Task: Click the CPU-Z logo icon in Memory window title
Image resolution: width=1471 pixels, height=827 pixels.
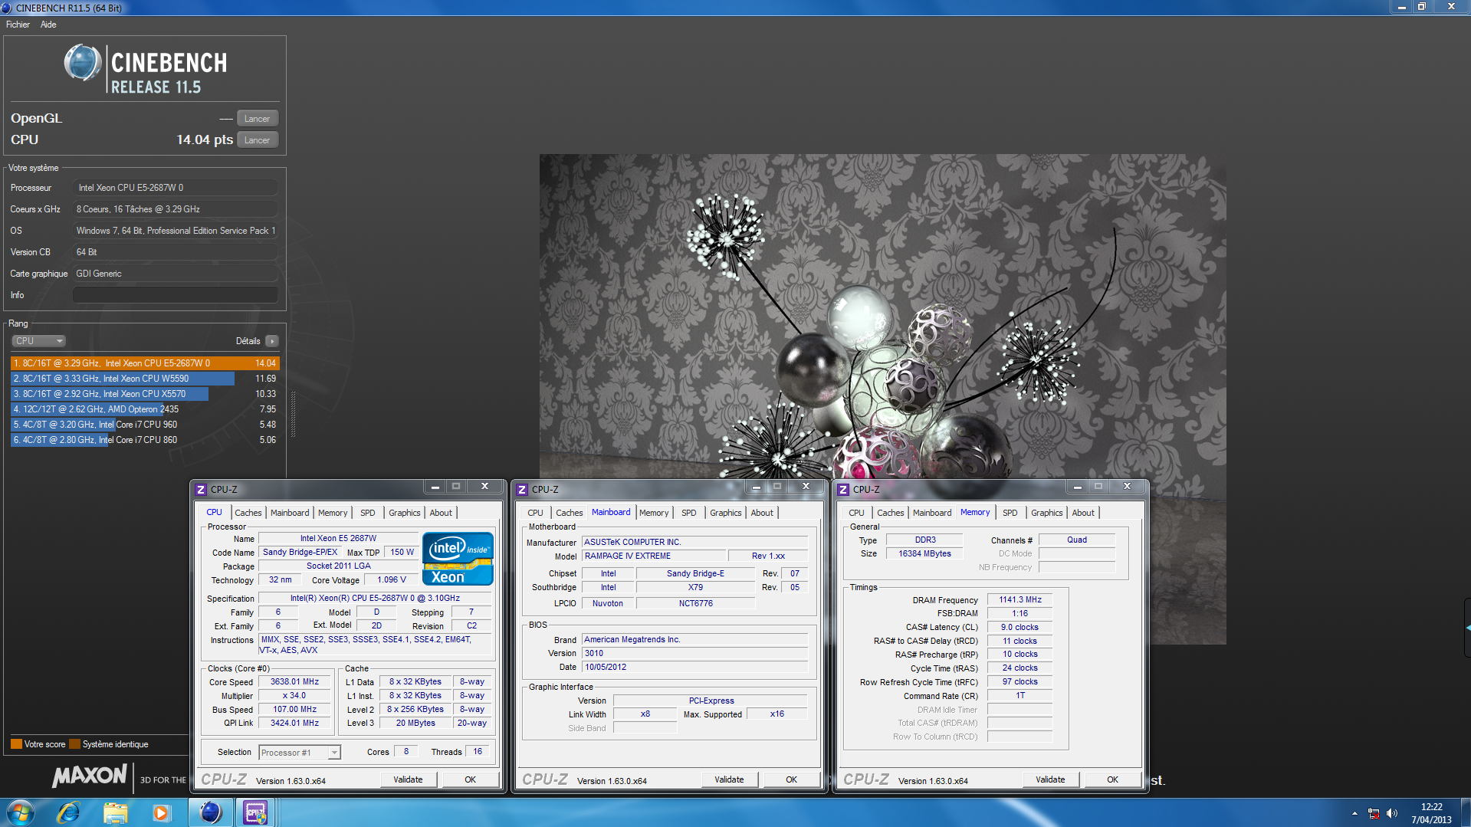Action: (x=843, y=489)
